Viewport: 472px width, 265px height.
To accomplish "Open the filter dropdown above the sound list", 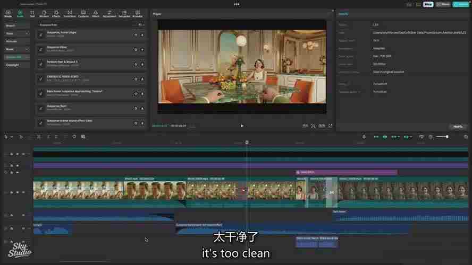I will (141, 25).
